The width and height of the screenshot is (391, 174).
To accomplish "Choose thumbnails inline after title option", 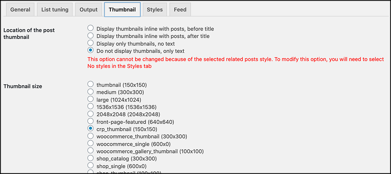I will coord(90,35).
